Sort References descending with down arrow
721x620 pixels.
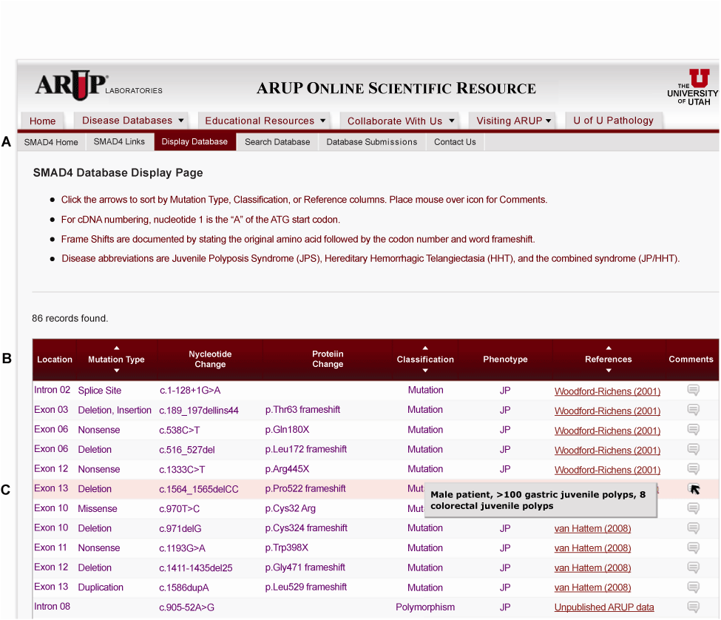pyautogui.click(x=609, y=370)
